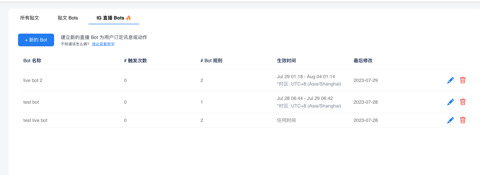
Task: Select the live bot 2 name
Action: click(33, 80)
